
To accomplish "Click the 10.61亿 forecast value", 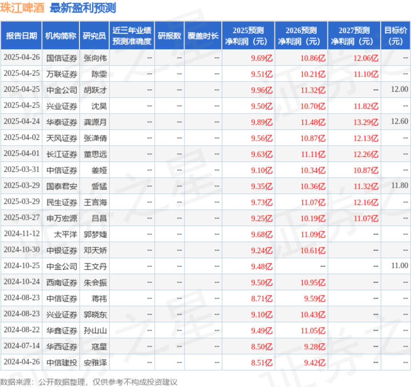I will (x=313, y=251).
